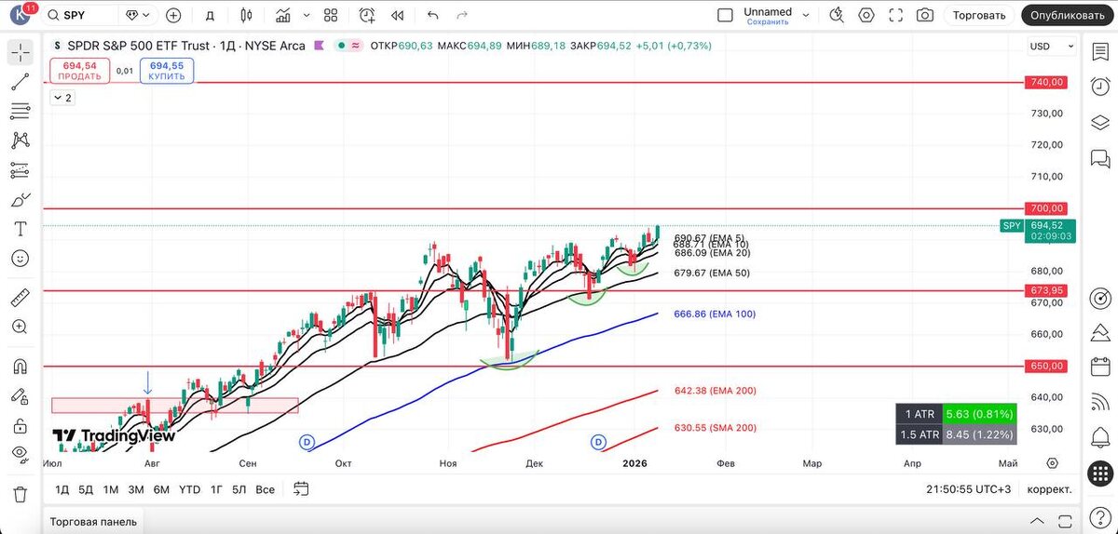Select the 1М date range

[111, 489]
